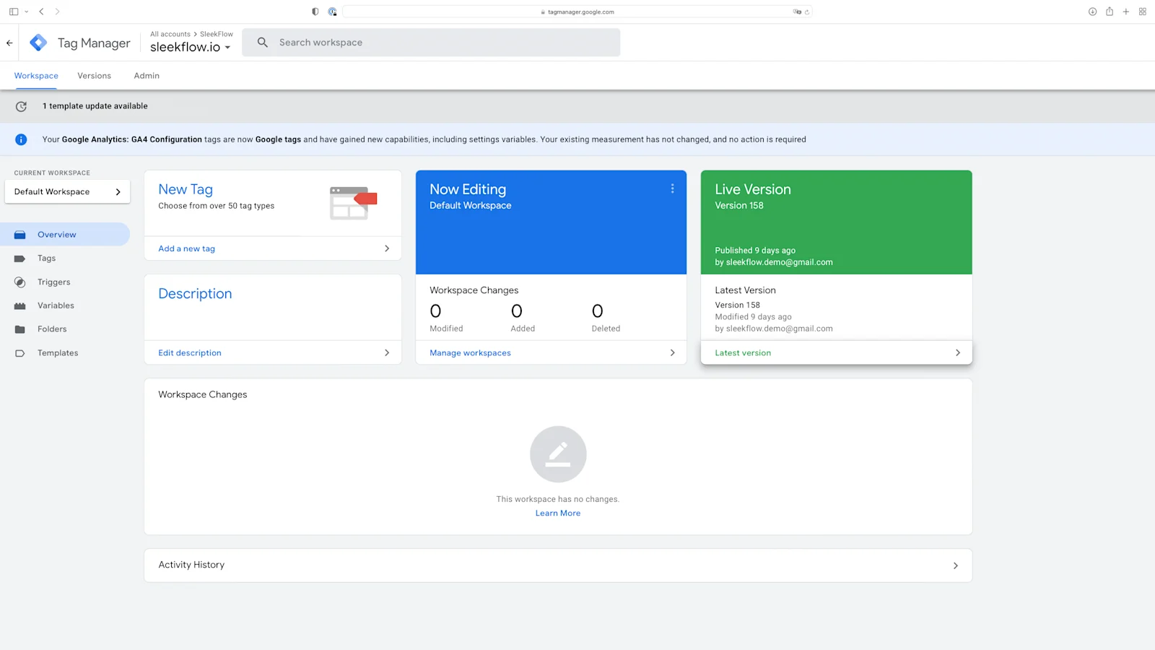
Task: Expand the Activity History section
Action: pos(955,565)
